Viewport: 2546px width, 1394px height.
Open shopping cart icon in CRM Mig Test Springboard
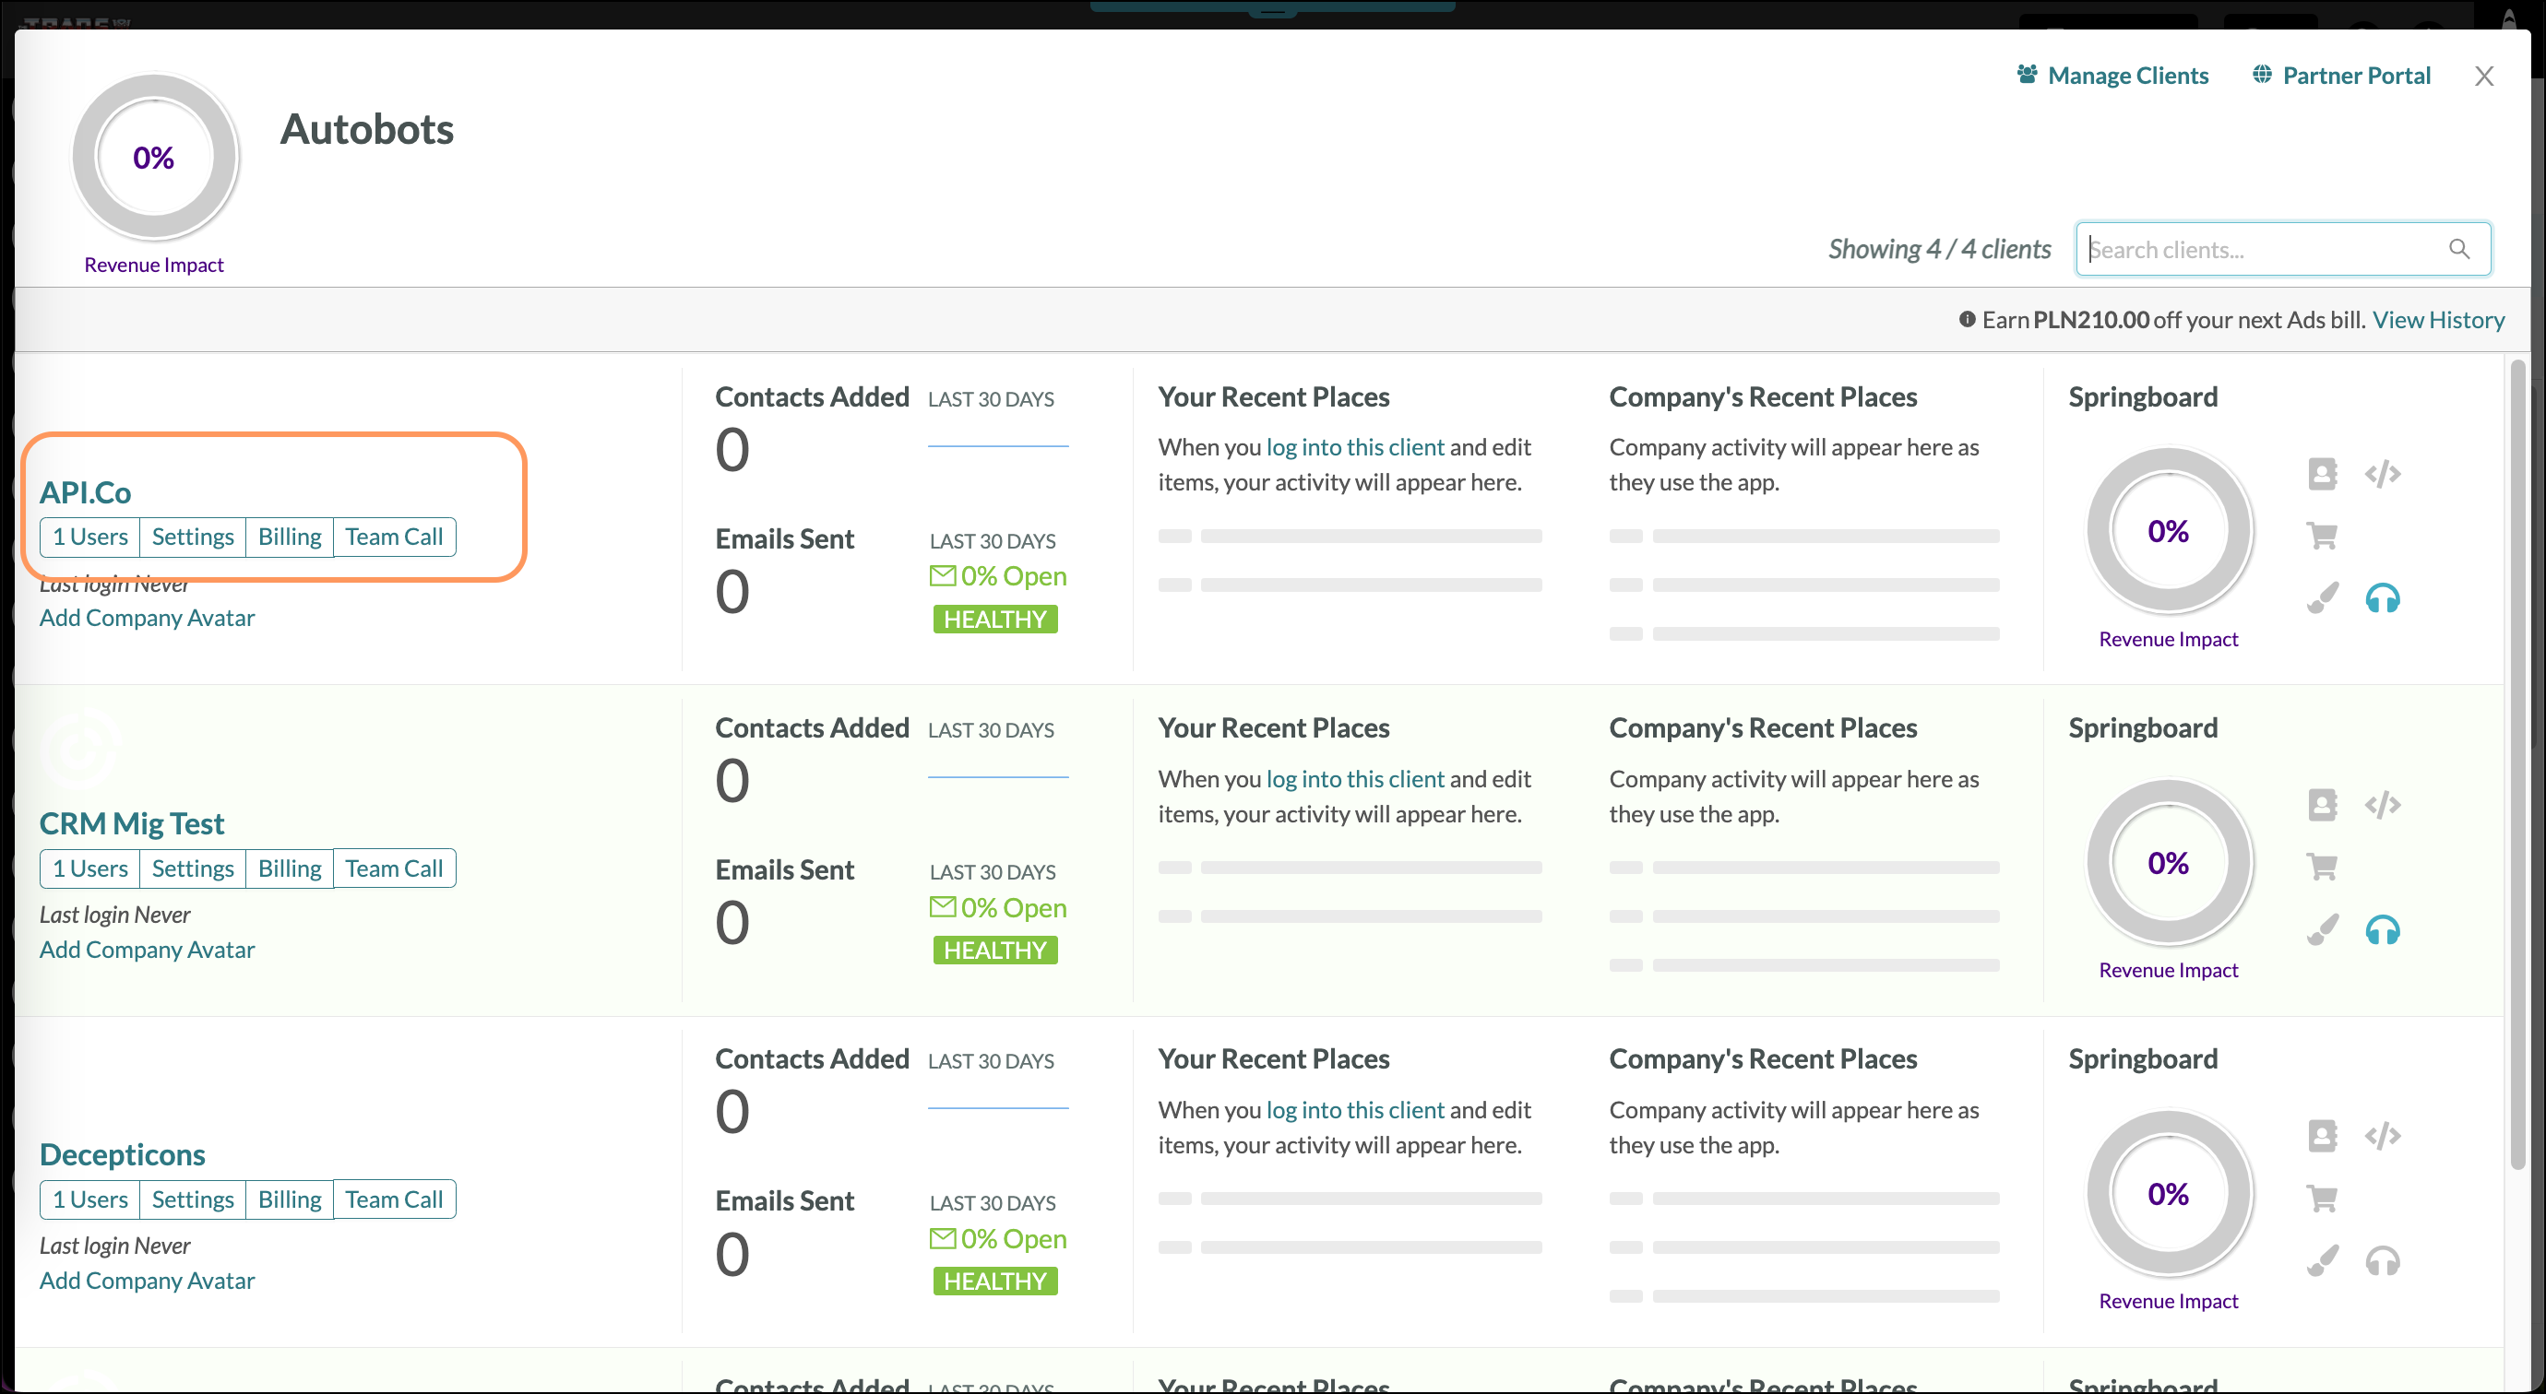[2323, 867]
